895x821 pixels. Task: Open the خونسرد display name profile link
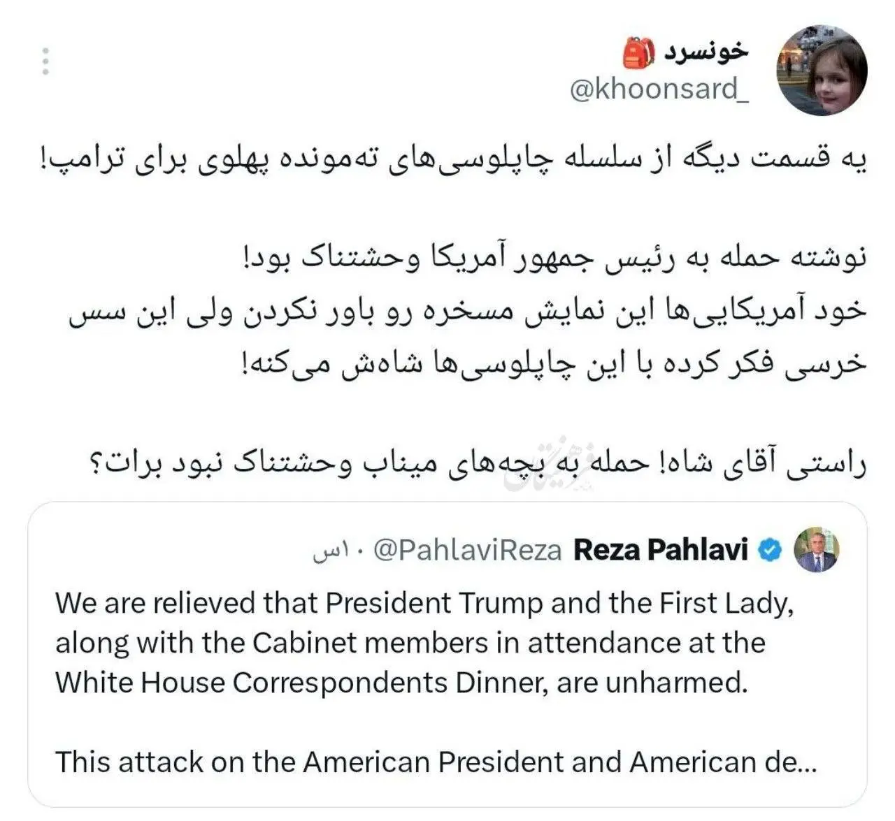[x=706, y=52]
